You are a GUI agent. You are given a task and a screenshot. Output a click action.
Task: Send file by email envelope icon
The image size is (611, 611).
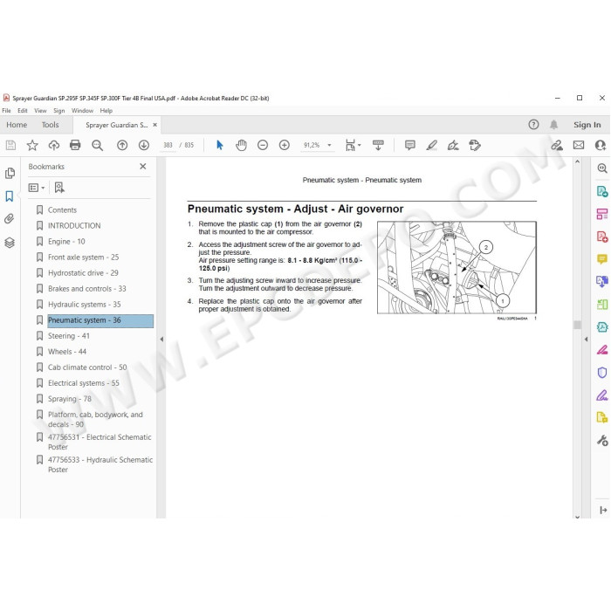(579, 146)
